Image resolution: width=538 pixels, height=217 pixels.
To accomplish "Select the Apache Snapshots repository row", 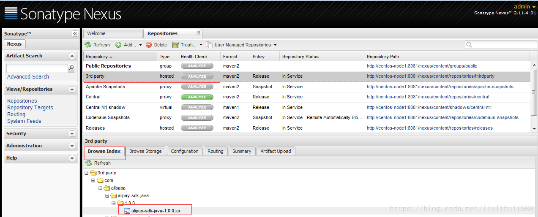I will [x=306, y=87].
